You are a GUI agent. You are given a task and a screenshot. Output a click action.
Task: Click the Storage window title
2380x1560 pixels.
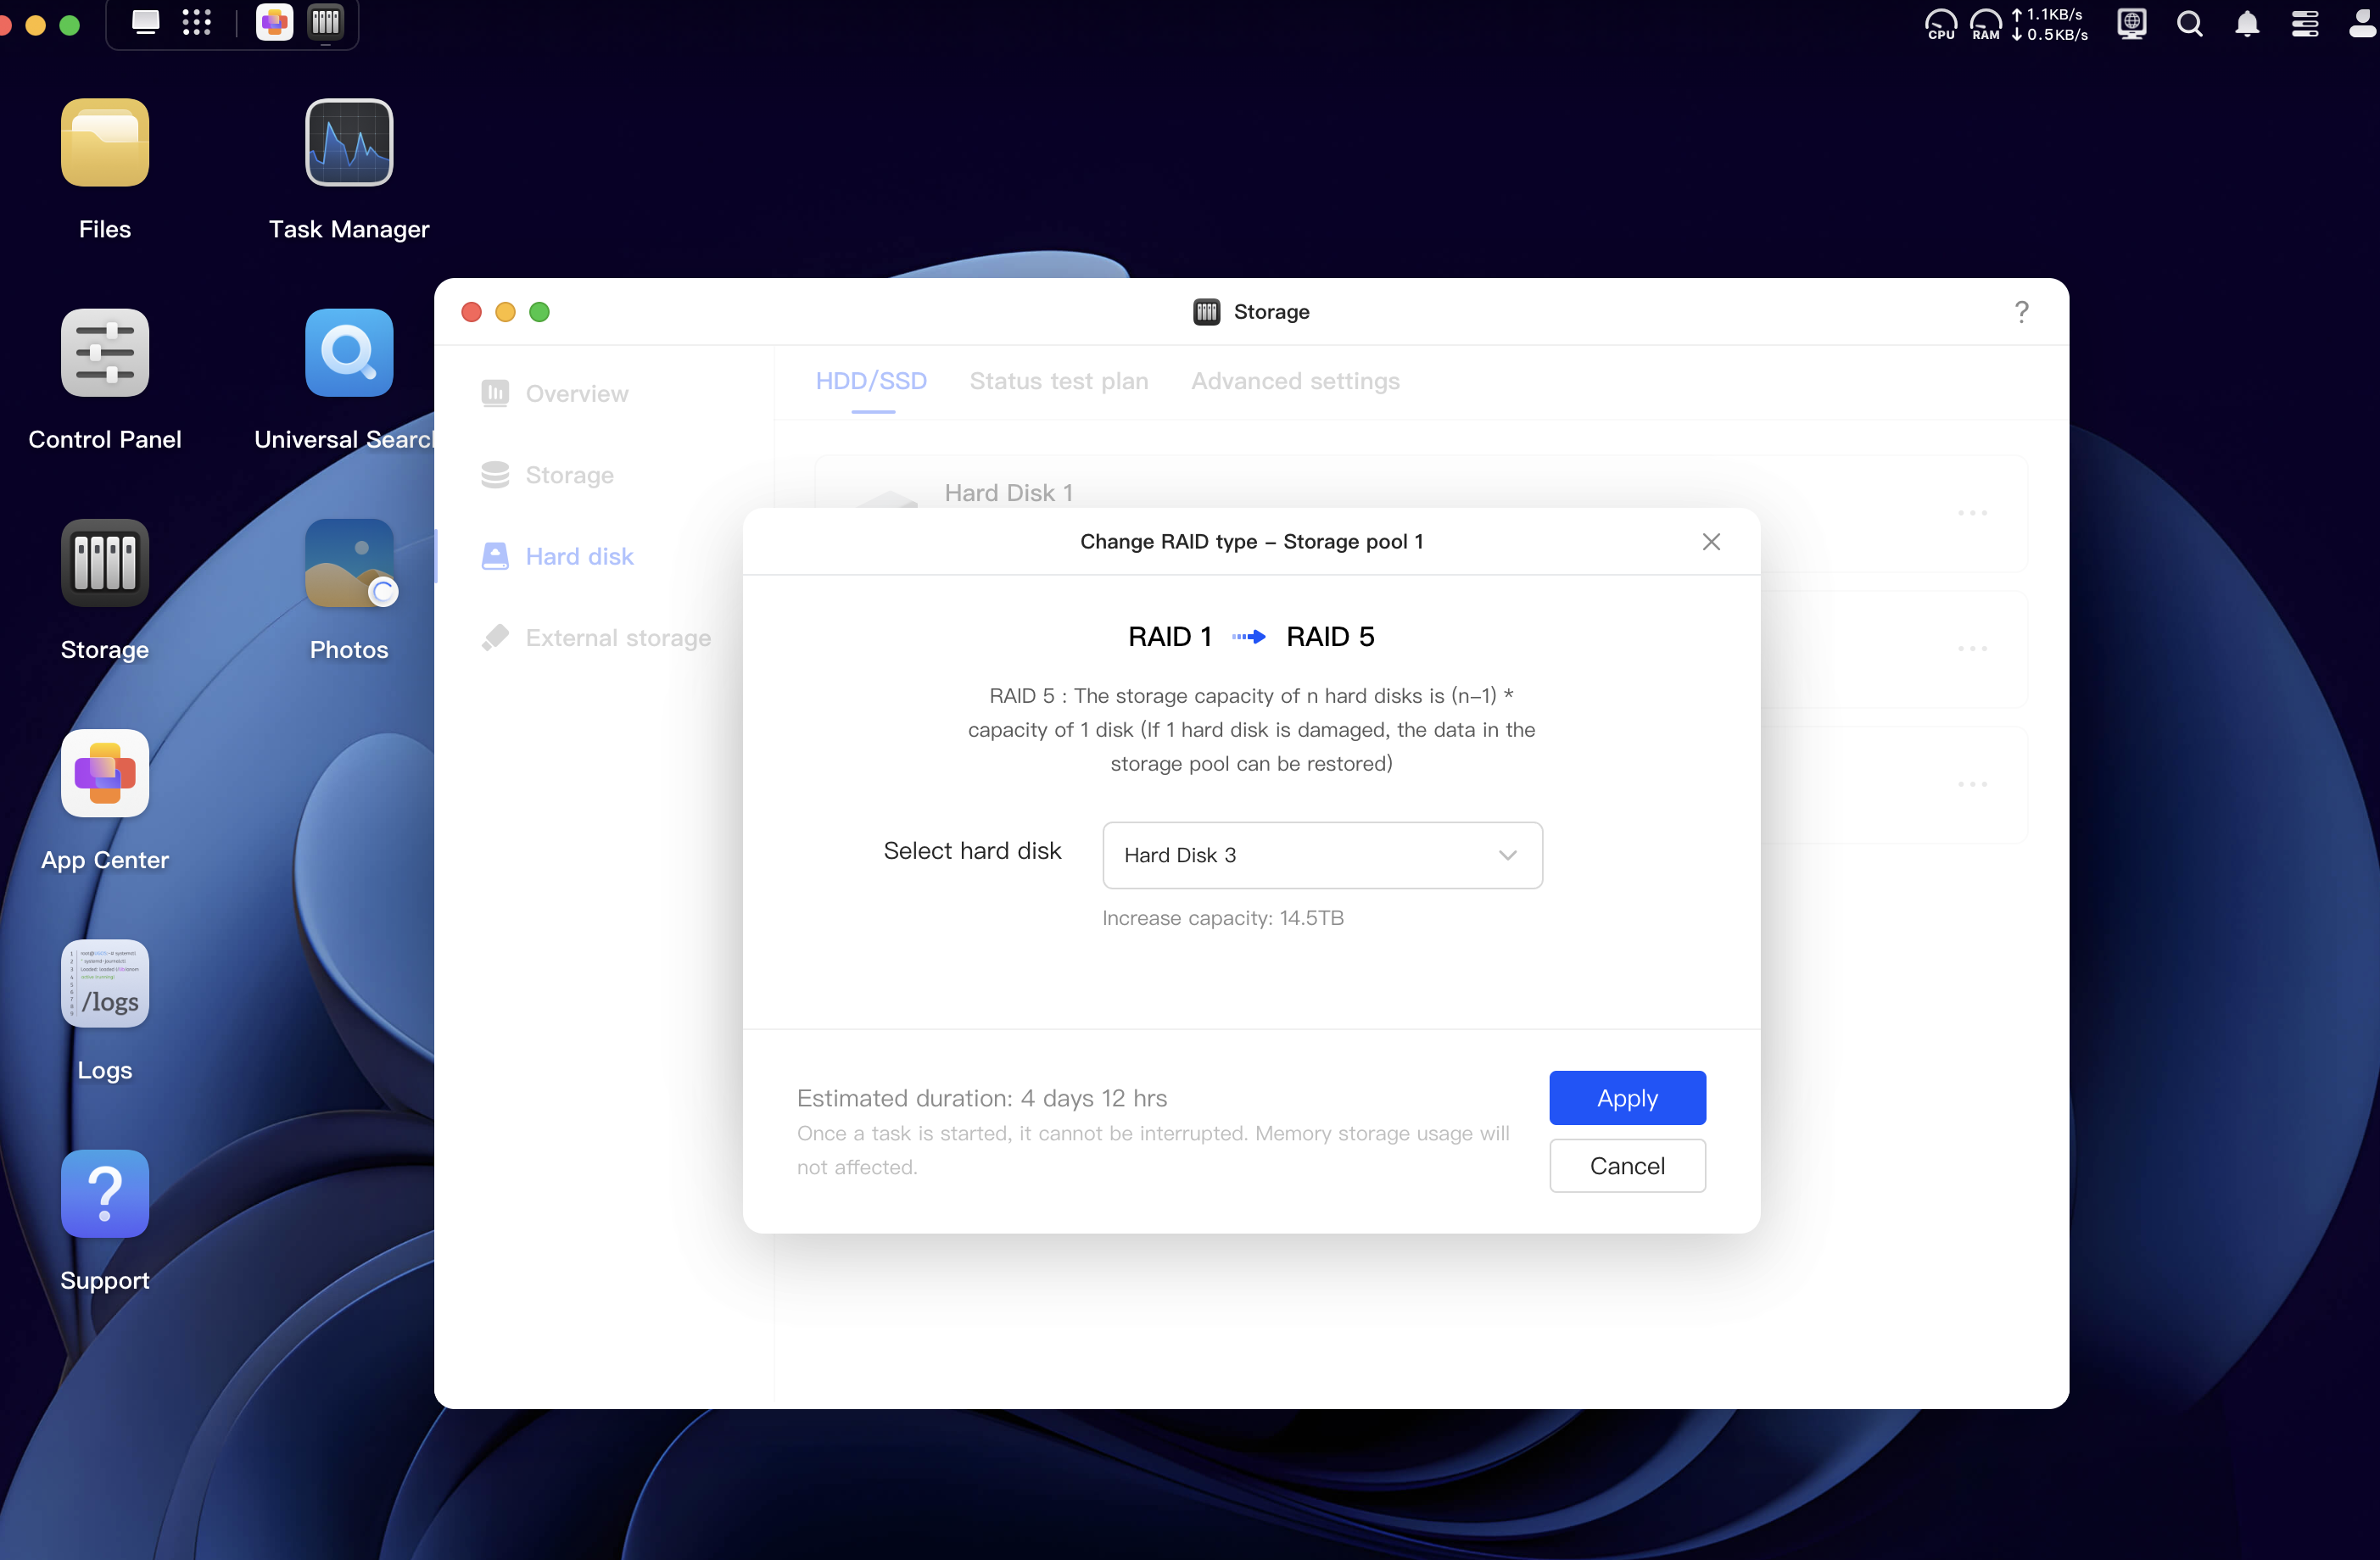click(1271, 312)
